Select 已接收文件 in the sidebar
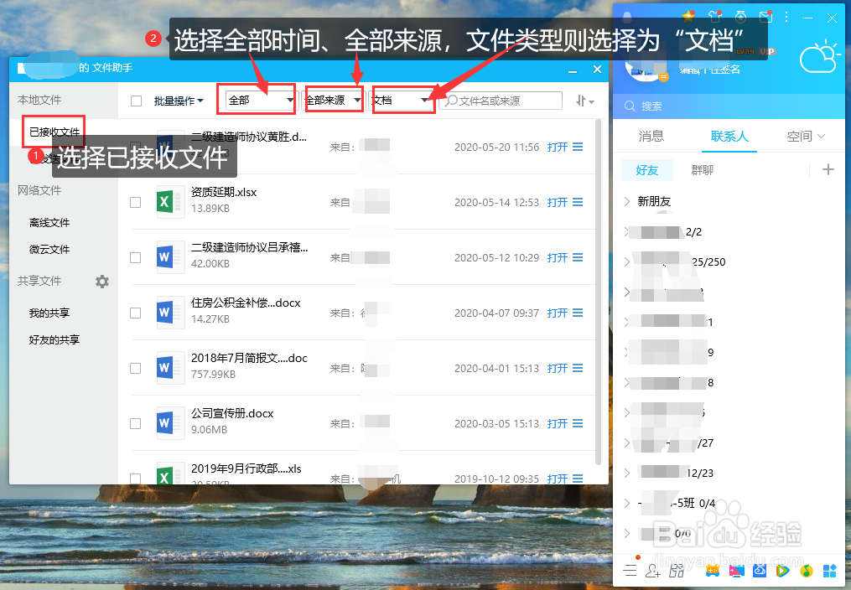Viewport: 851px width, 590px height. 54,132
